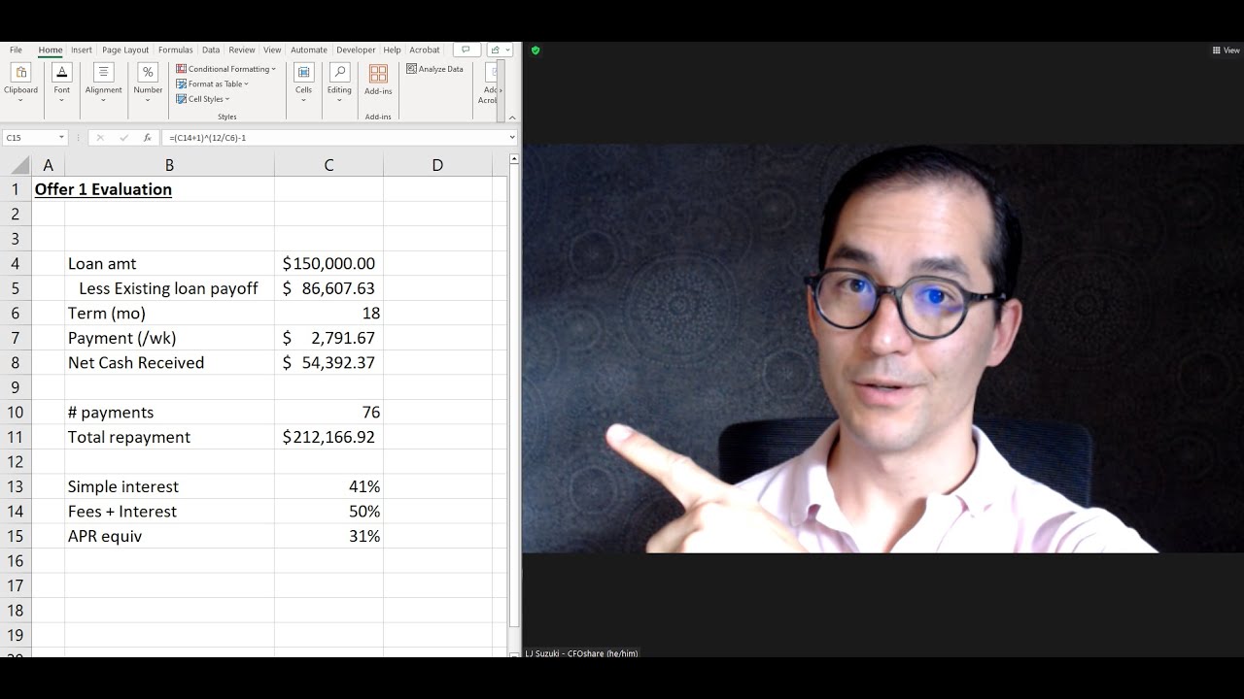Select the Loan amt label cell

[169, 263]
